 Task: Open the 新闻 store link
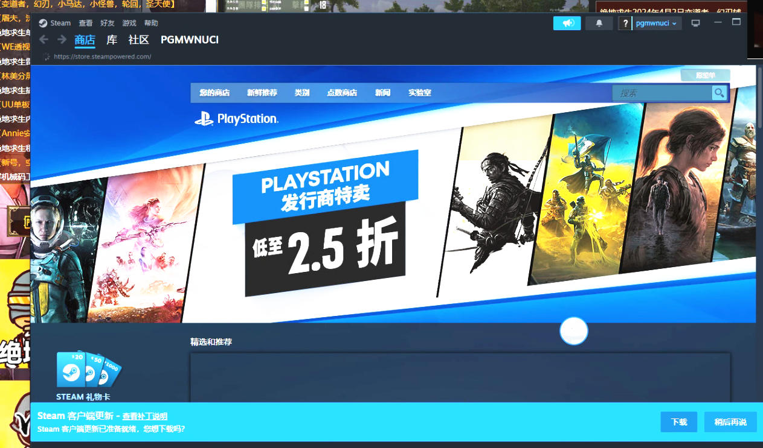click(x=382, y=93)
